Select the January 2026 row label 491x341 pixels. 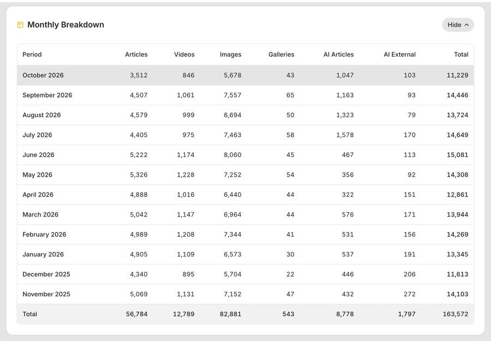point(43,254)
